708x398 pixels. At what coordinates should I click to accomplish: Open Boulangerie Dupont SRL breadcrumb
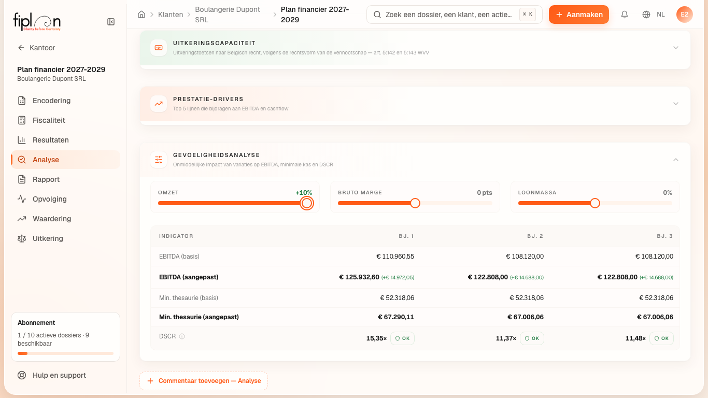[228, 15]
